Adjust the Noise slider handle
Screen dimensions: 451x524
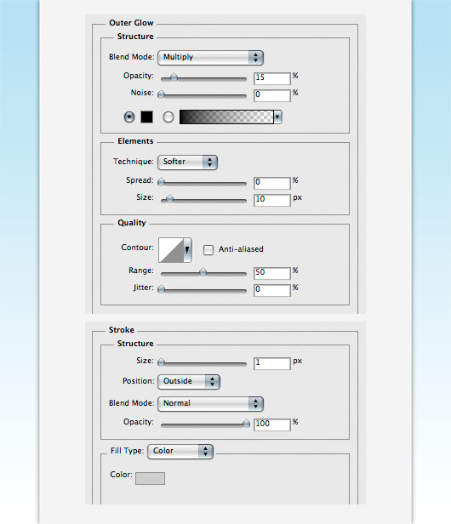pos(161,94)
